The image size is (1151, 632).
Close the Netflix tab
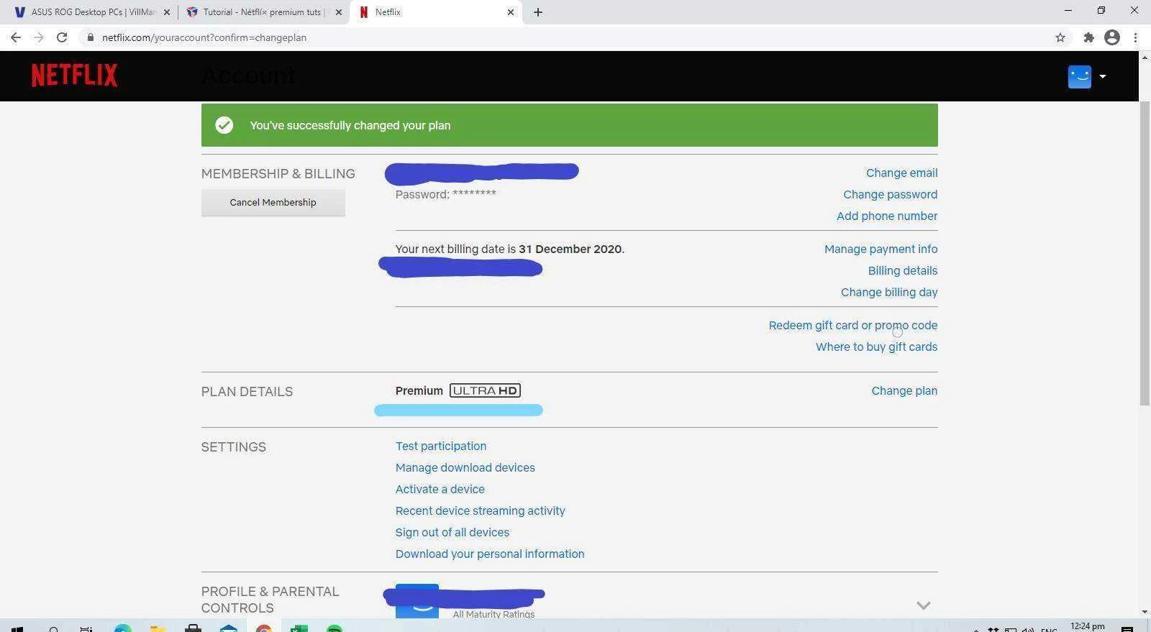tap(511, 12)
